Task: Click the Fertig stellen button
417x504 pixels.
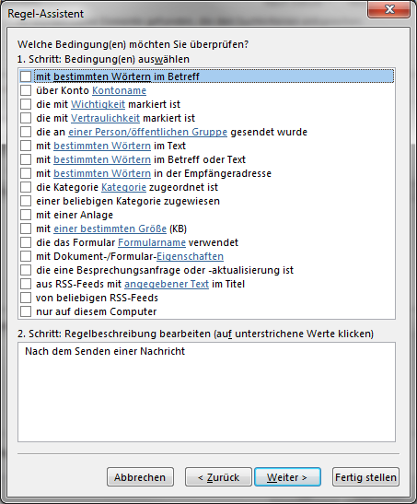Action: (365, 477)
